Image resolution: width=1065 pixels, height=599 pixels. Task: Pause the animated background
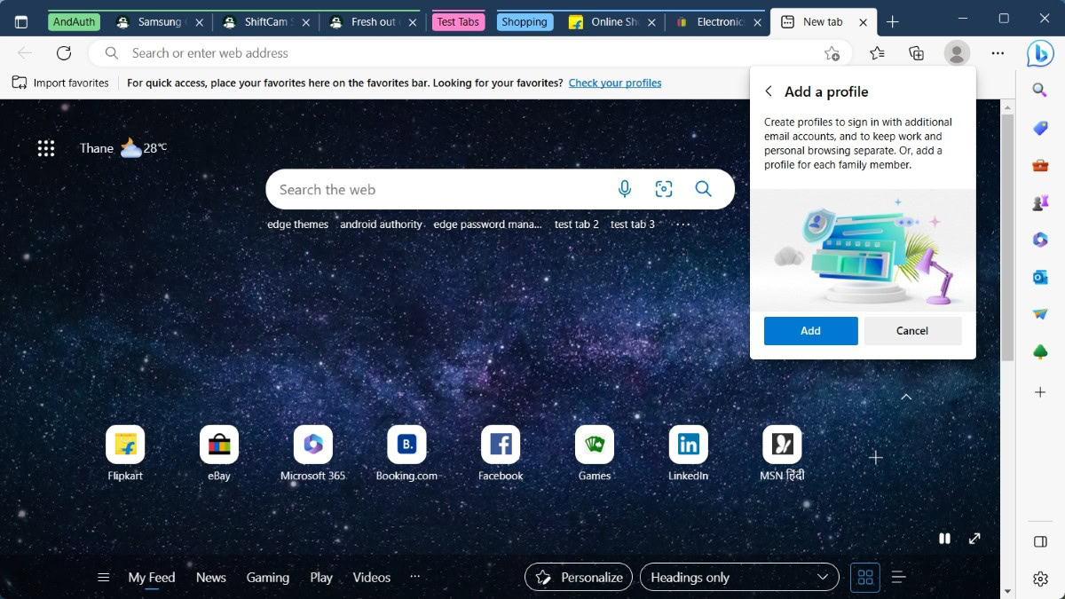945,539
